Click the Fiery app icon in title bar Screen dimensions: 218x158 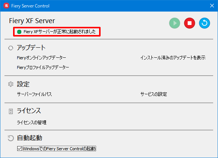pos(6,6)
